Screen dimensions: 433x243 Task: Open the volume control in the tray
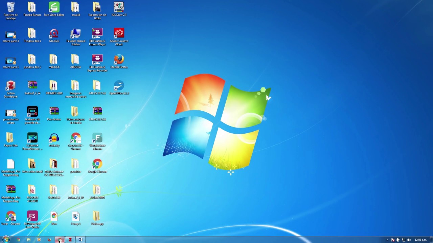pyautogui.click(x=409, y=240)
